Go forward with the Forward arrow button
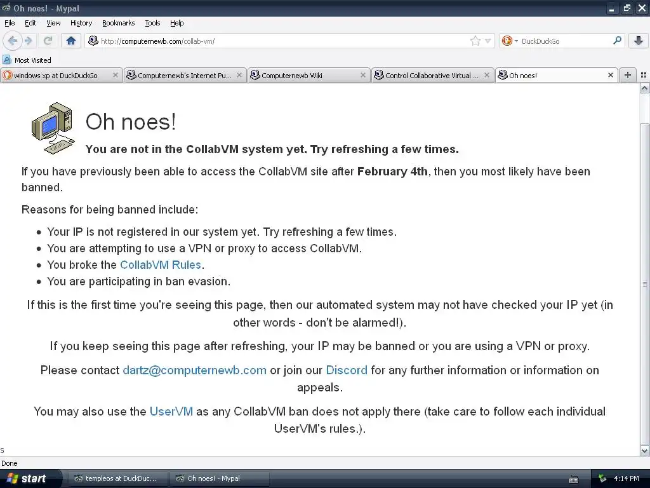The height and width of the screenshot is (488, 650). 28,41
